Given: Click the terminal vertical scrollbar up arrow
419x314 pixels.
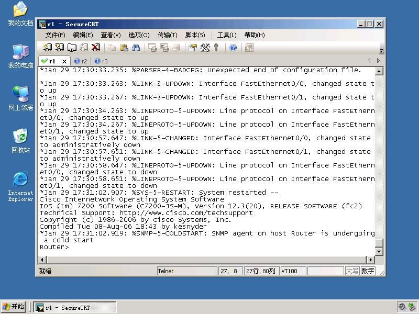Looking at the screenshot, I should (379, 71).
